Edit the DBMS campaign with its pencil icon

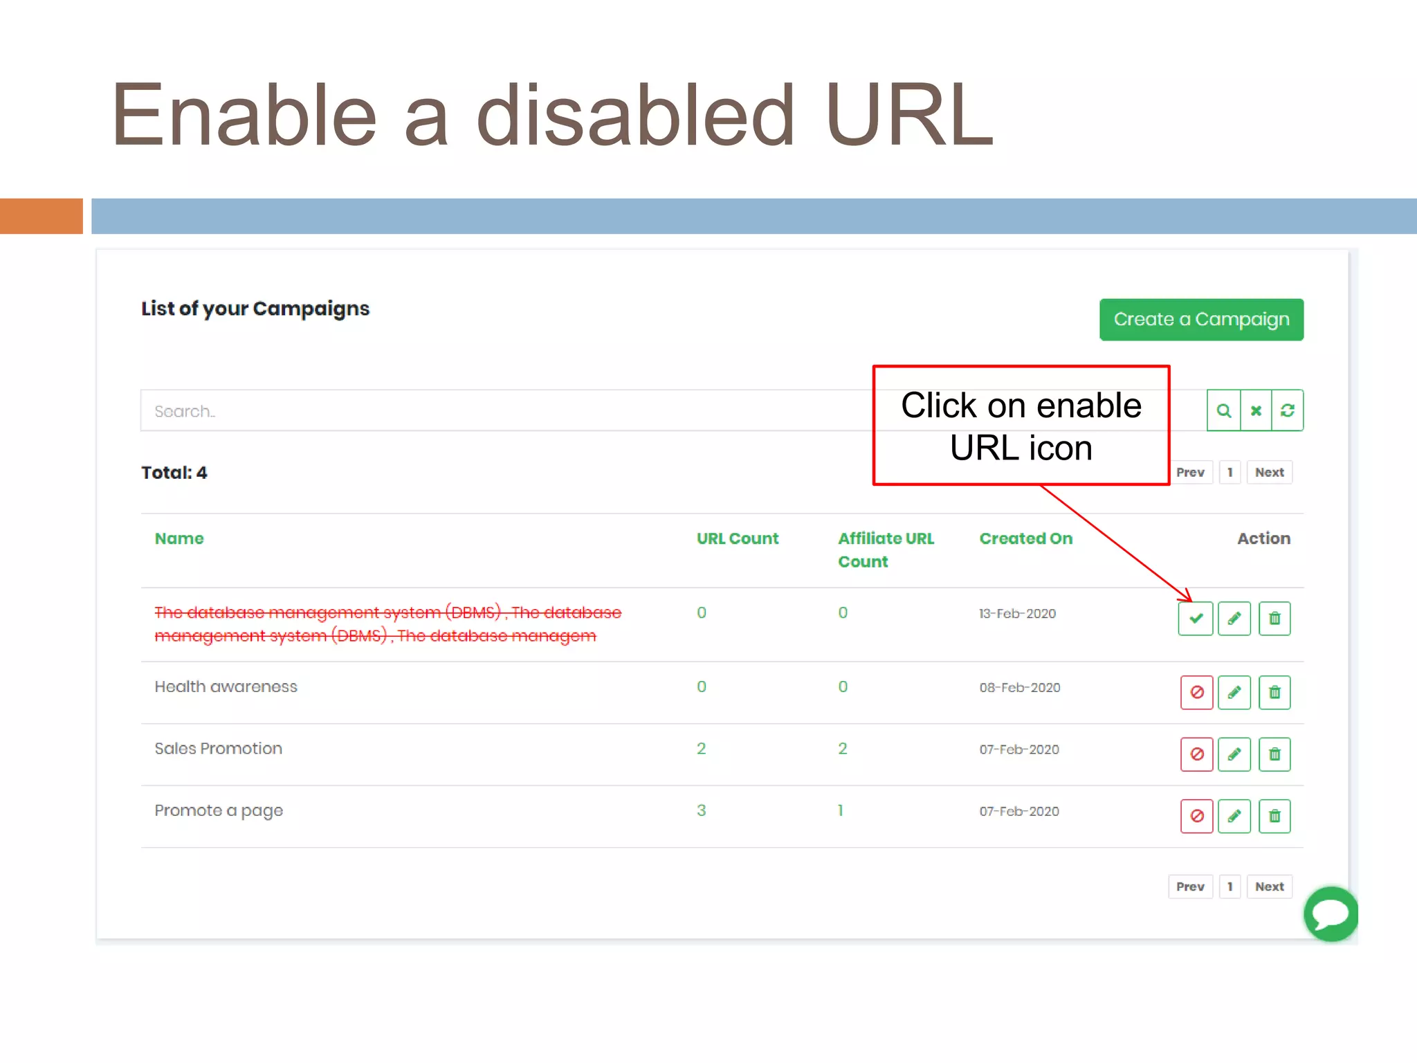coord(1234,618)
